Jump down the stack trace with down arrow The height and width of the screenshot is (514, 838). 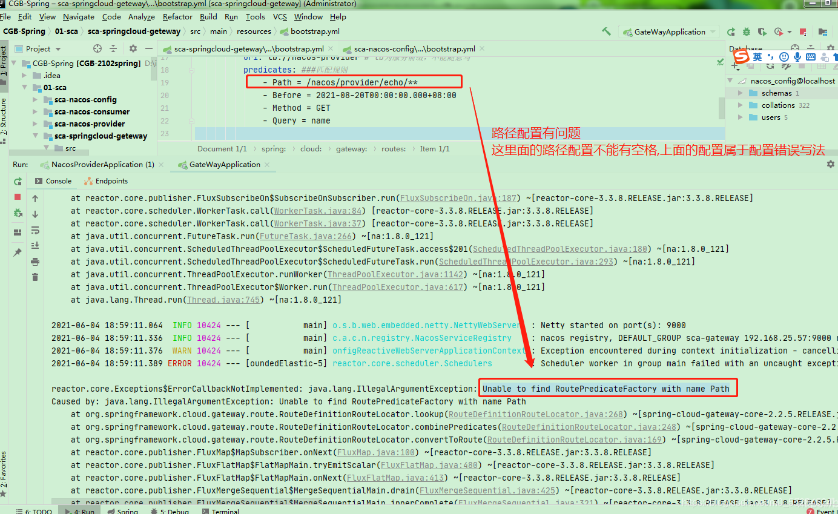[35, 214]
